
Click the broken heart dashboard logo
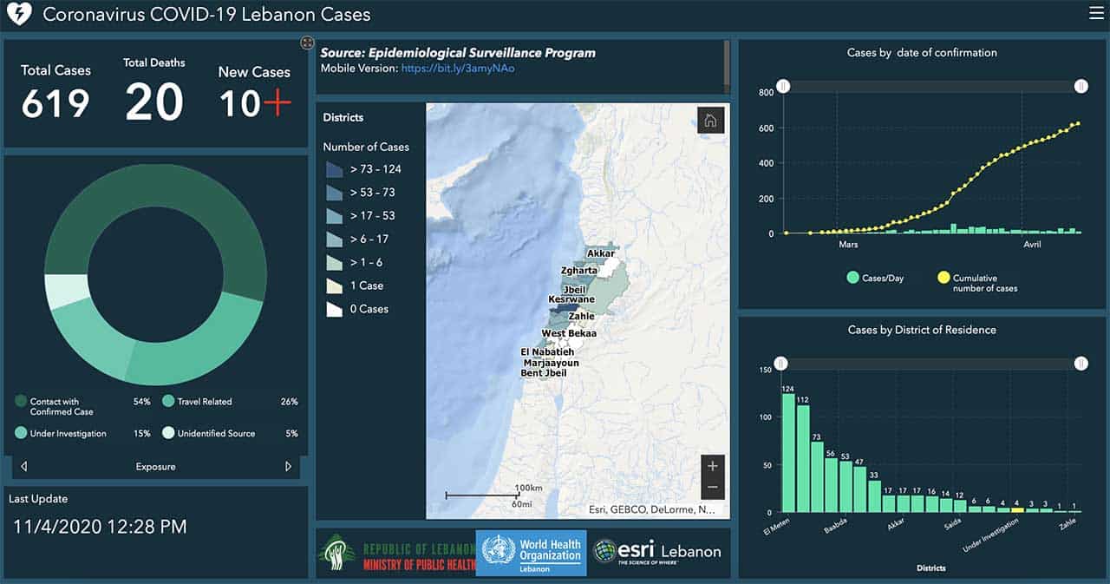click(x=18, y=15)
